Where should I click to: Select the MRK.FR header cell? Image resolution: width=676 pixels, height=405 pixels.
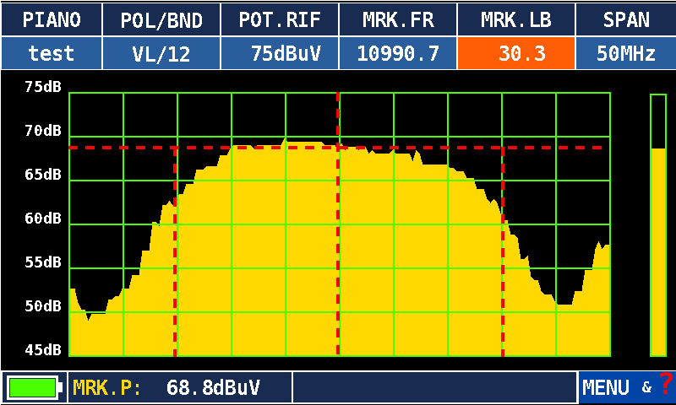(398, 19)
